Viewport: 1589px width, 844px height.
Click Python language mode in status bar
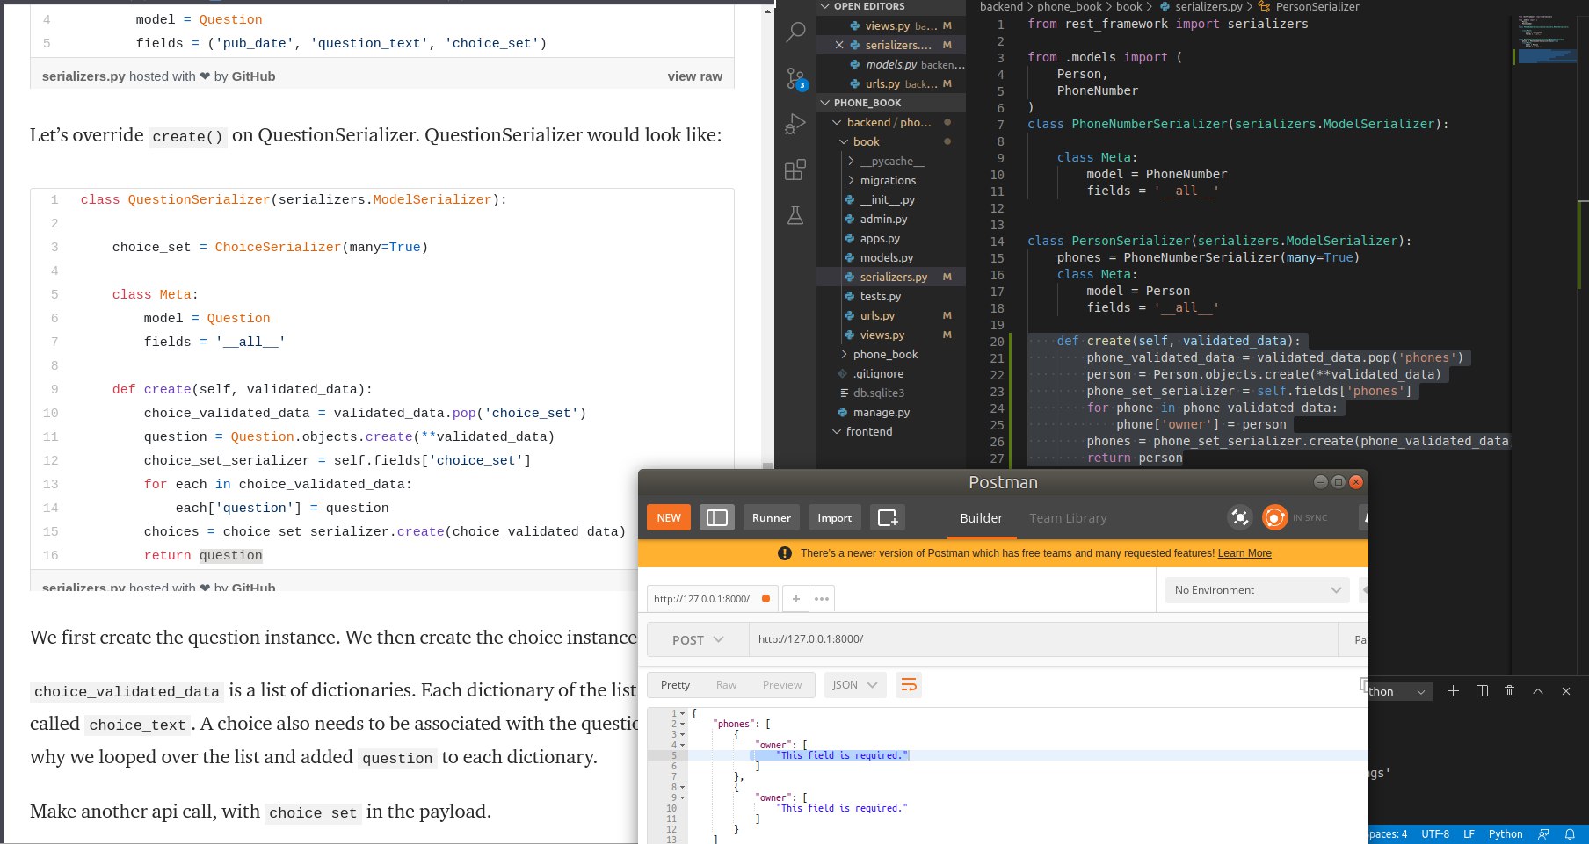pyautogui.click(x=1506, y=834)
